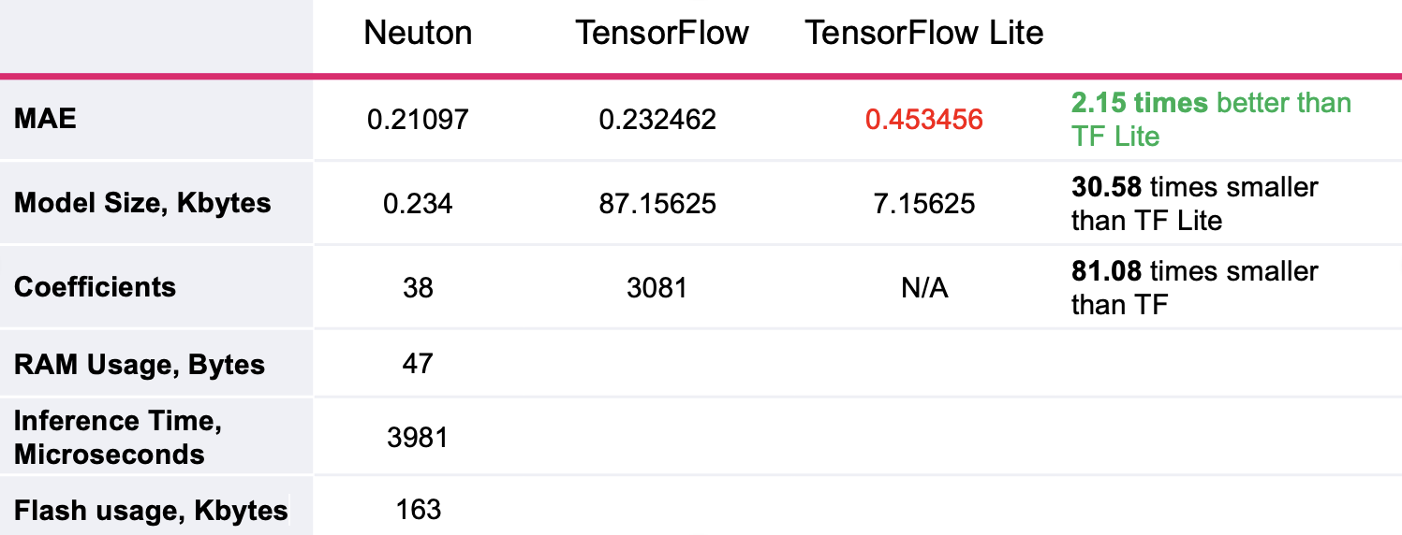Select the Flash usage, Kbytes label
Screen dimensions: 1402x535
pyautogui.click(x=151, y=510)
